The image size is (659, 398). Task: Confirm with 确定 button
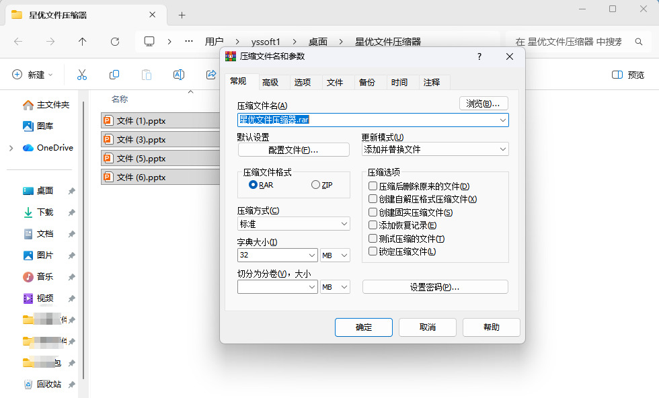[x=364, y=327]
